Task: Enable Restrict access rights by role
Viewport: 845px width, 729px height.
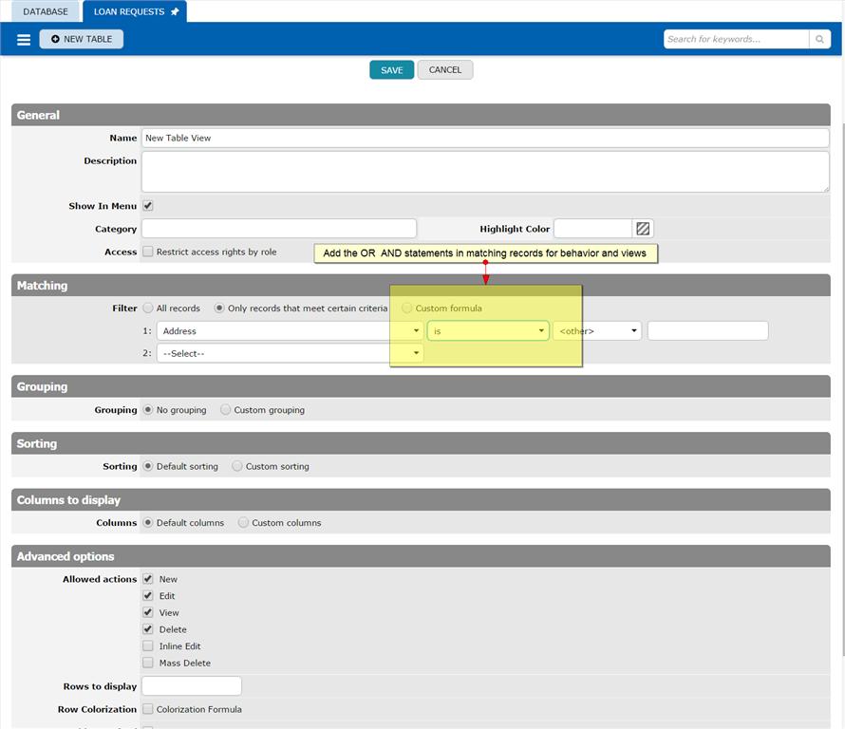Action: (x=148, y=252)
